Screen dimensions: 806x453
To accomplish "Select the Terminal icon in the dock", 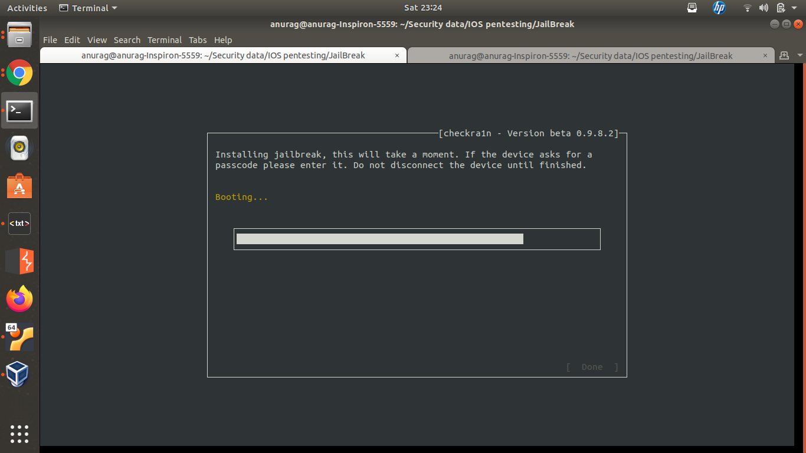I will [x=19, y=110].
